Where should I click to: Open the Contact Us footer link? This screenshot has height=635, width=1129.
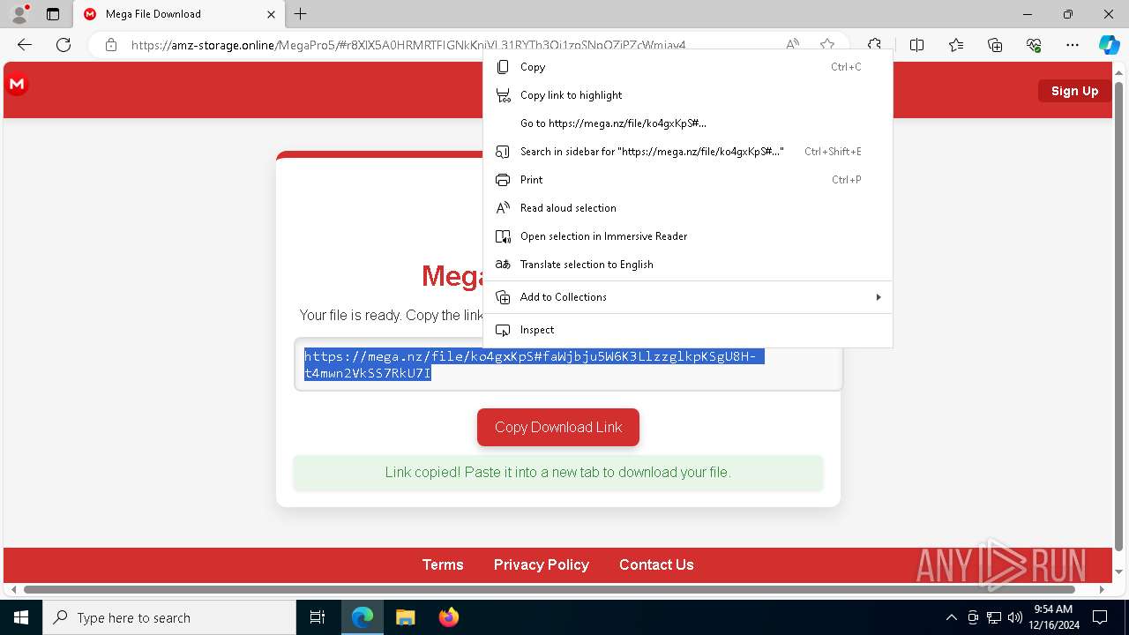pos(656,564)
